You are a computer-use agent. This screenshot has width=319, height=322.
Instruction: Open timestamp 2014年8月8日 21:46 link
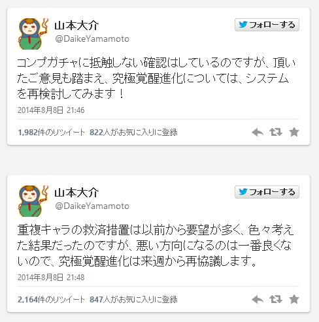(51, 110)
